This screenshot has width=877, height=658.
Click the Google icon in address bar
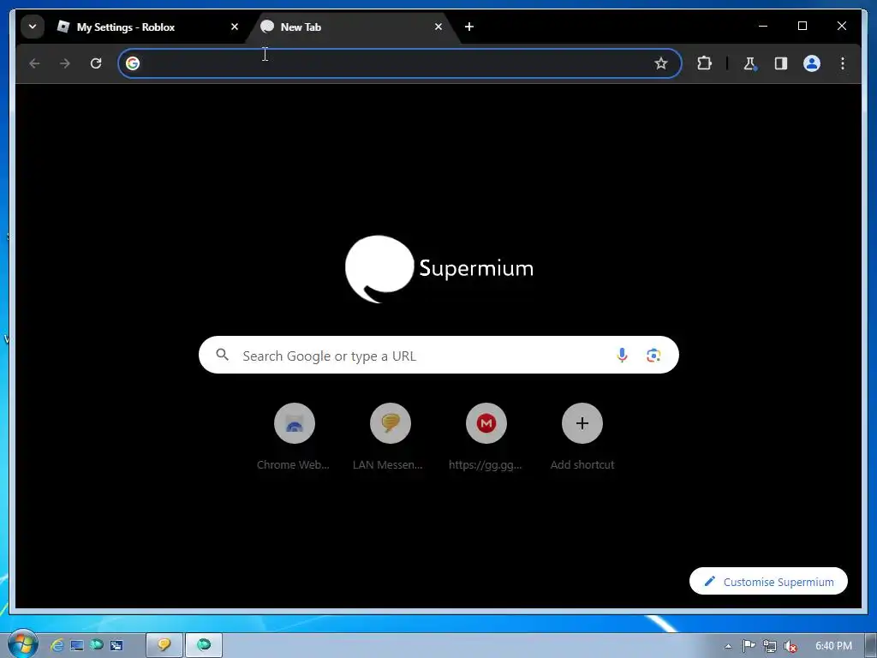point(133,63)
